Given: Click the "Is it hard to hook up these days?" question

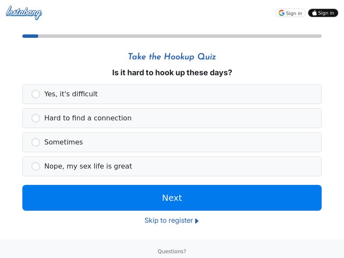Looking at the screenshot, I should [x=172, y=73].
